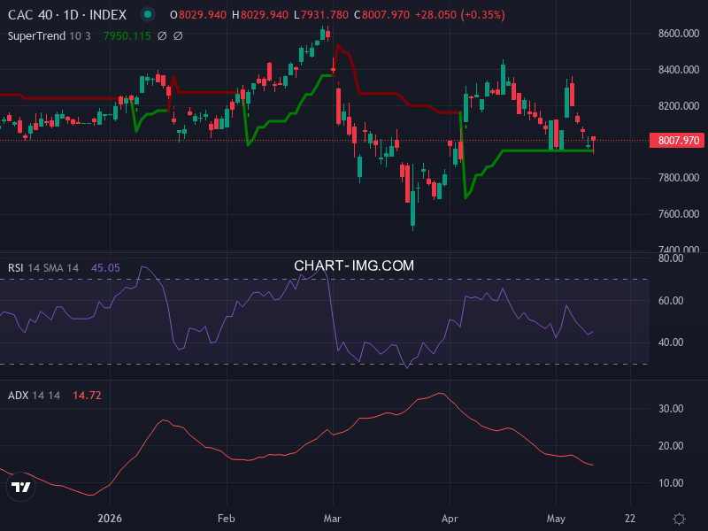This screenshot has width=708, height=531.
Task: Click second SuperTrend null value symbol
Action: (x=179, y=35)
